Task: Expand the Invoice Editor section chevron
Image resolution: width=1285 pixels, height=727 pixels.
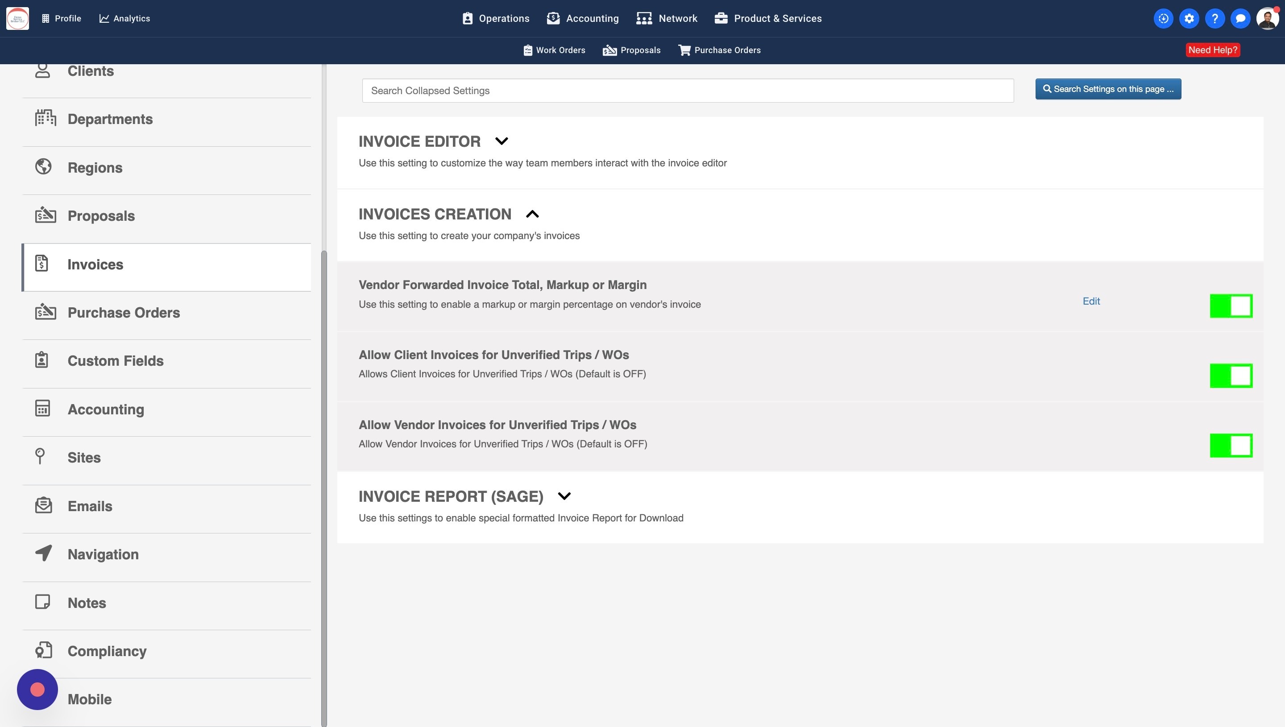Action: [502, 141]
